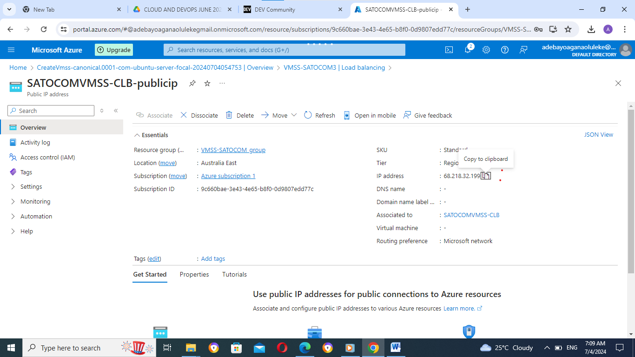Open the Azure subscription 1 link
Viewport: 635px width, 357px height.
pos(228,176)
